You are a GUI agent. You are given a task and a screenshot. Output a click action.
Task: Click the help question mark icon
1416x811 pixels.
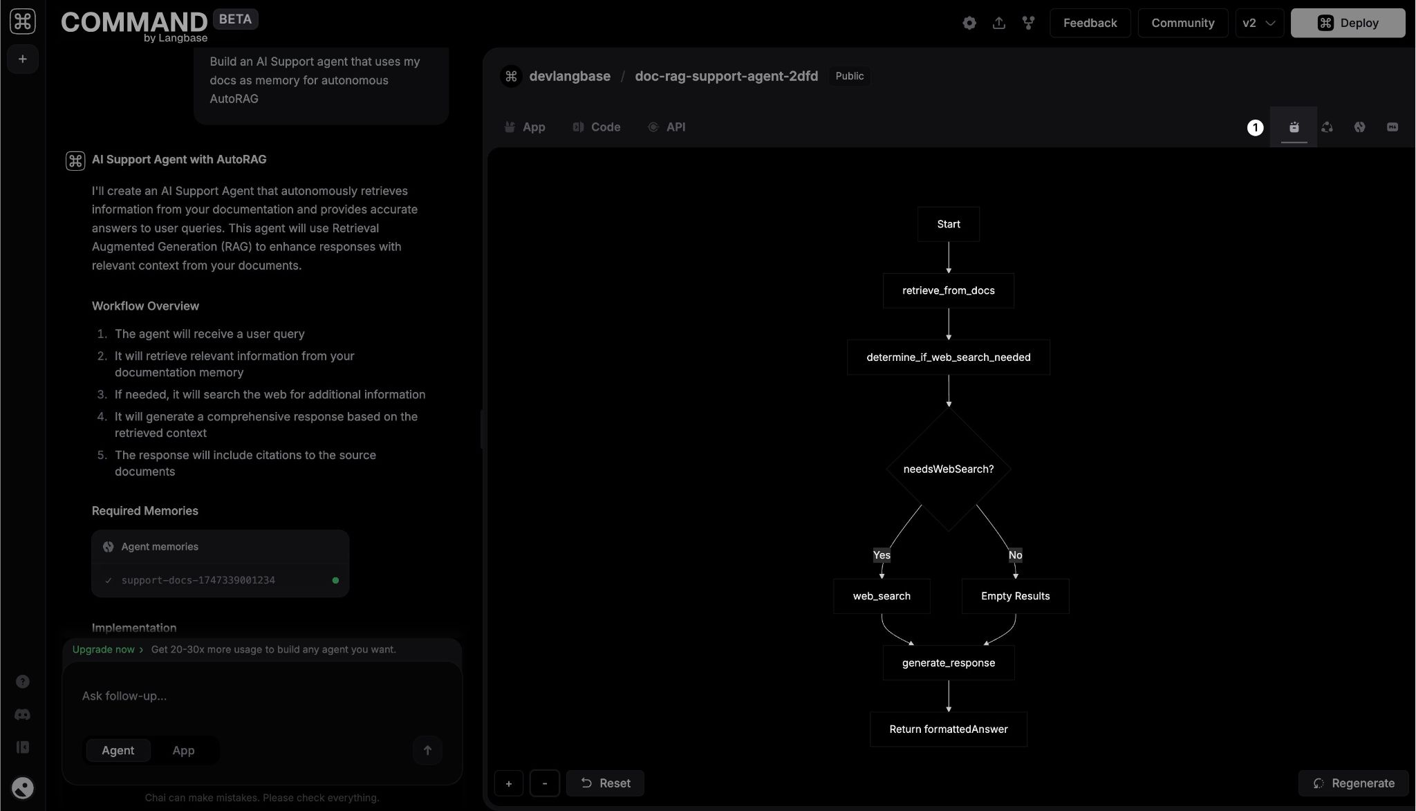coord(23,682)
